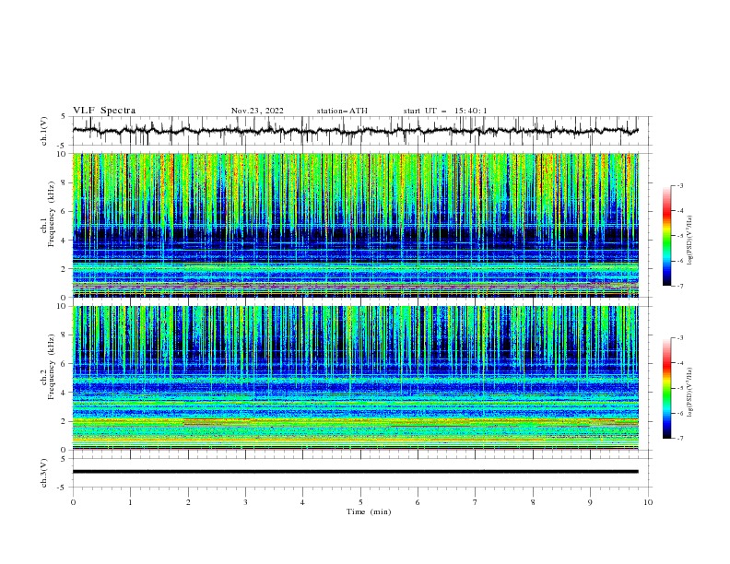Click the time axis tick label '10'
Screen dimensions: 730x564
click(x=648, y=502)
